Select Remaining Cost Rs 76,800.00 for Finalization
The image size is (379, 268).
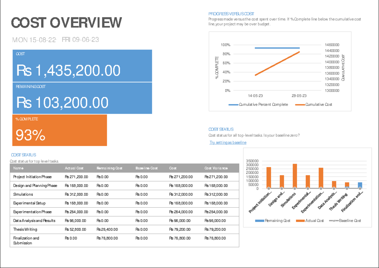pyautogui.click(x=107, y=238)
